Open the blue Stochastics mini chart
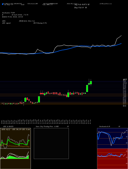128x169 pixels. (x=112, y=138)
